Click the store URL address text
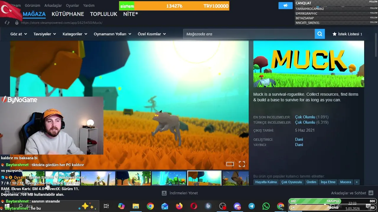This screenshot has height=212, width=378. pos(62,23)
